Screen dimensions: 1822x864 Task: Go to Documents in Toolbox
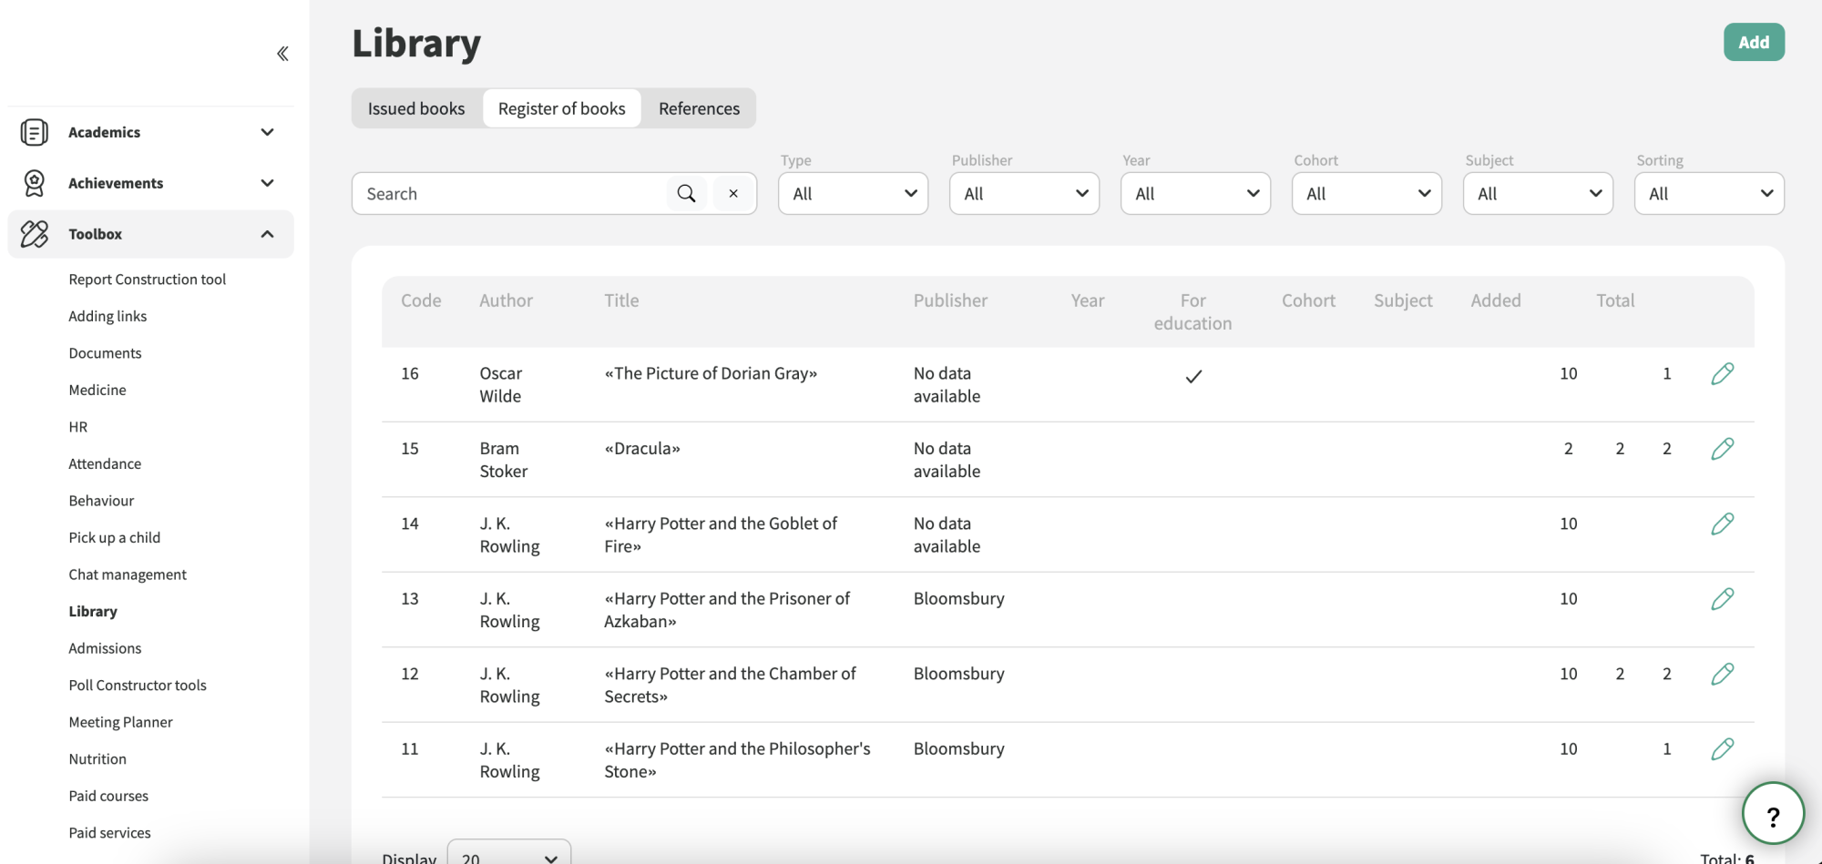point(105,353)
